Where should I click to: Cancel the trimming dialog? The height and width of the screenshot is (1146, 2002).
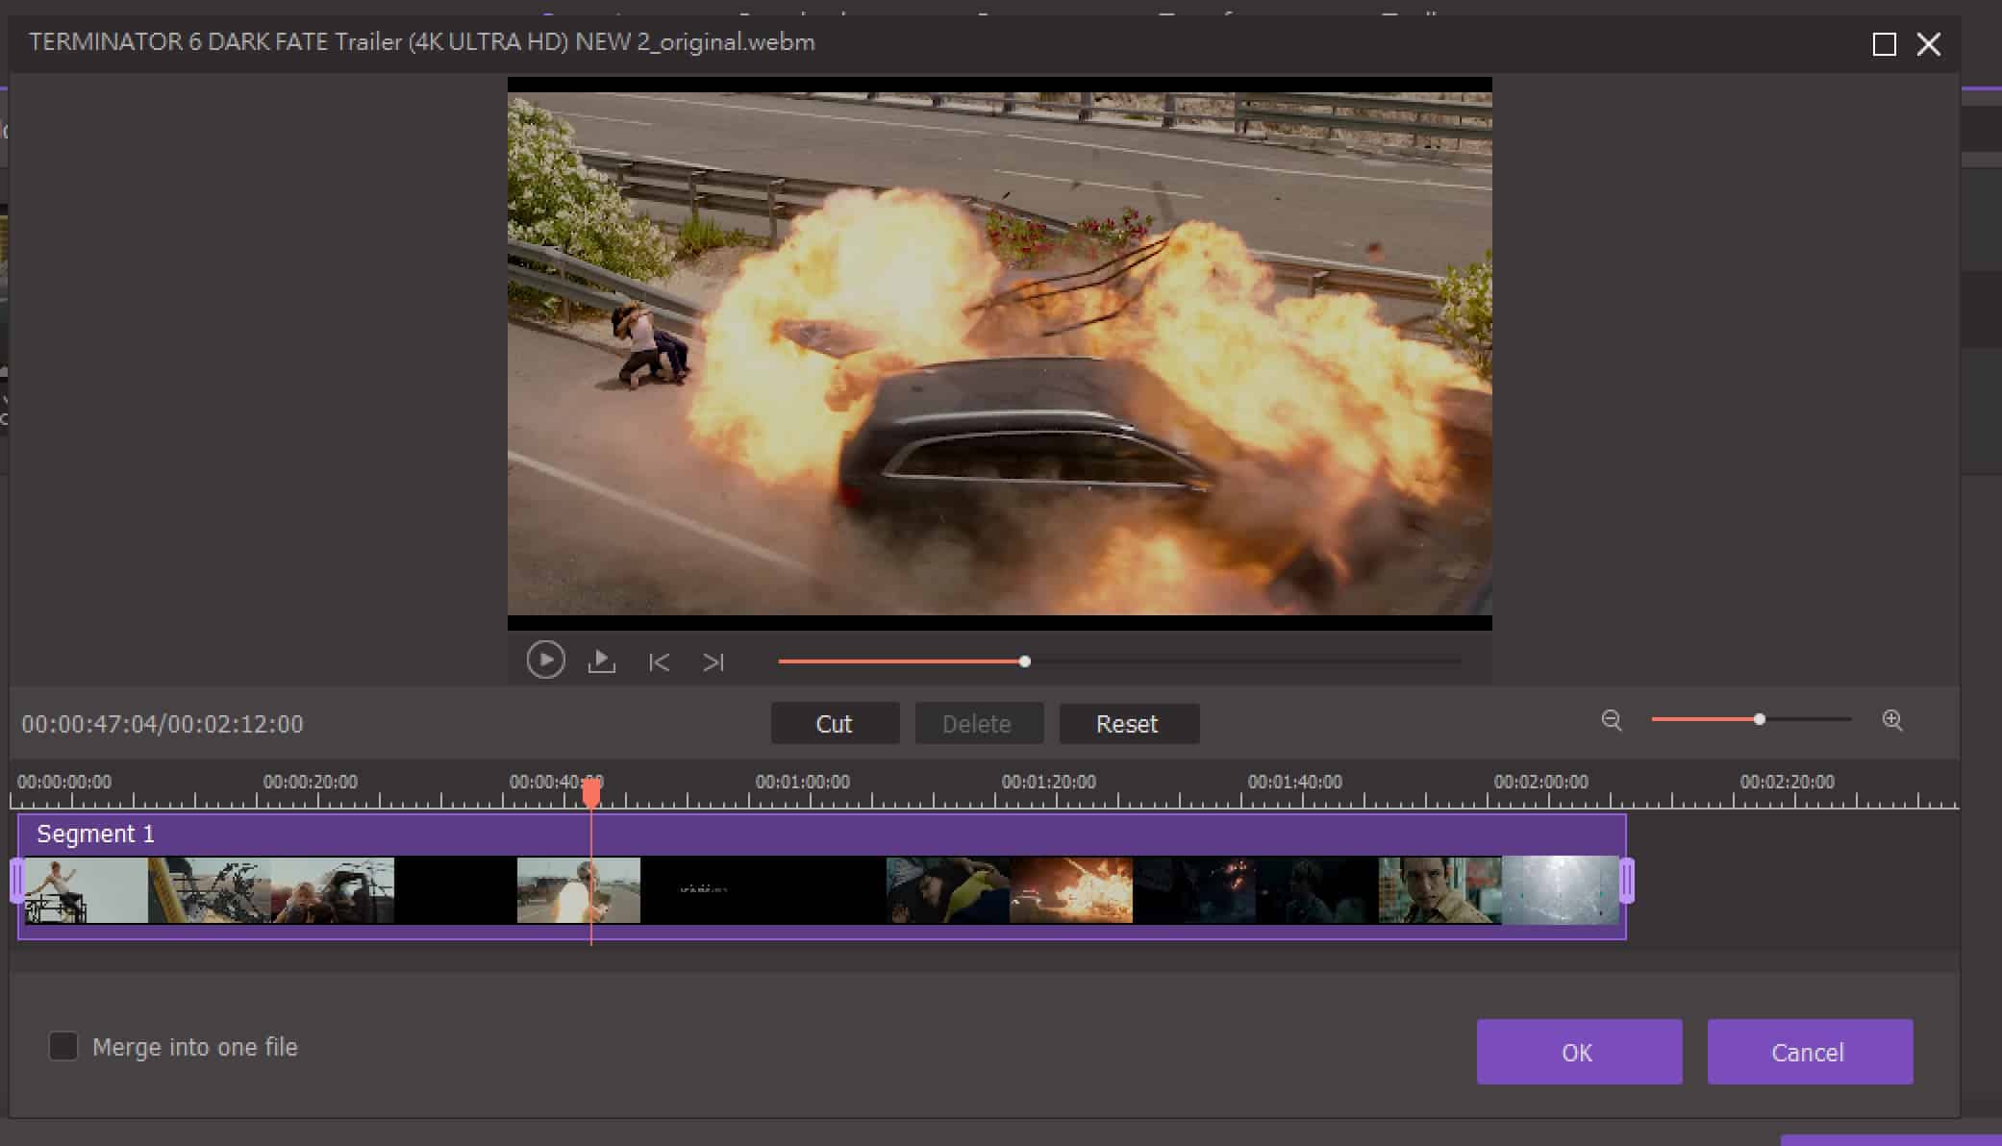(1810, 1052)
